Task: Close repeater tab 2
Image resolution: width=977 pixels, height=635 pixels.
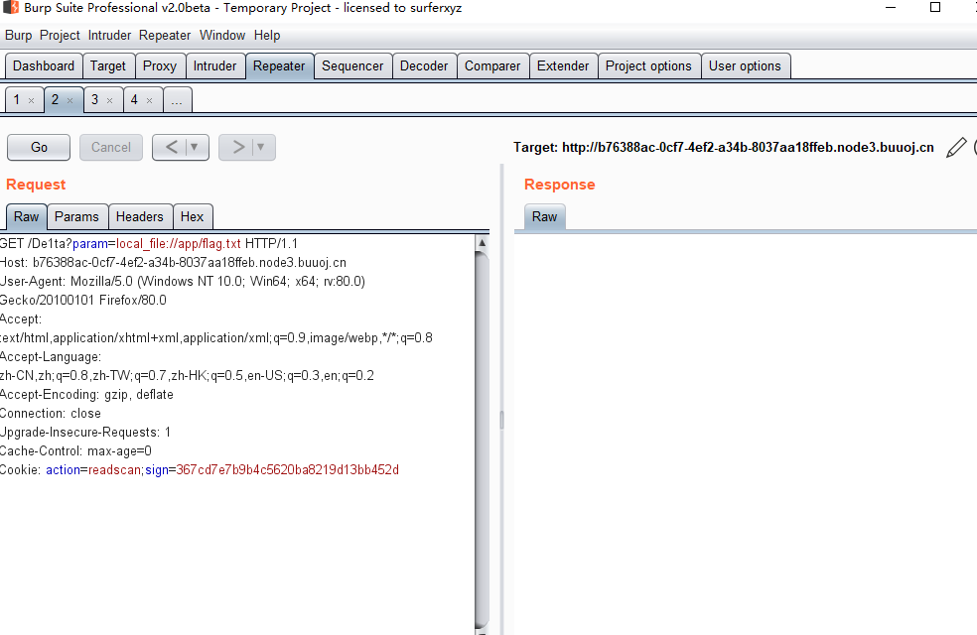Action: pos(70,100)
